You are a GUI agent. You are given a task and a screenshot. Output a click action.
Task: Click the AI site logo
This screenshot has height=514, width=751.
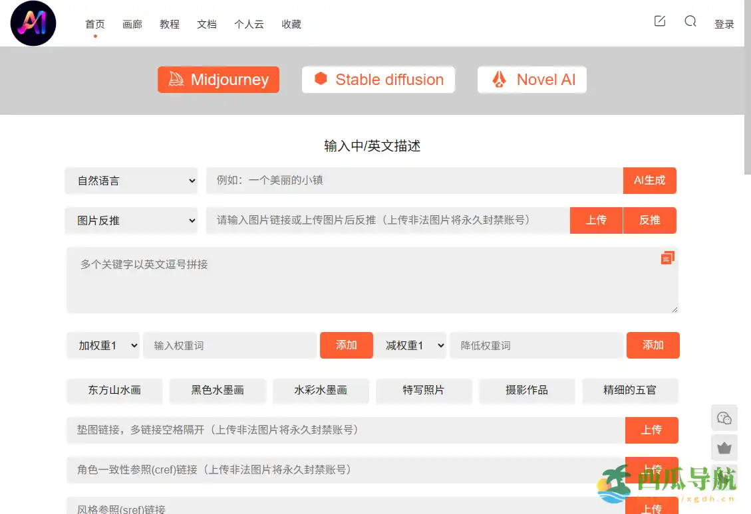33,23
